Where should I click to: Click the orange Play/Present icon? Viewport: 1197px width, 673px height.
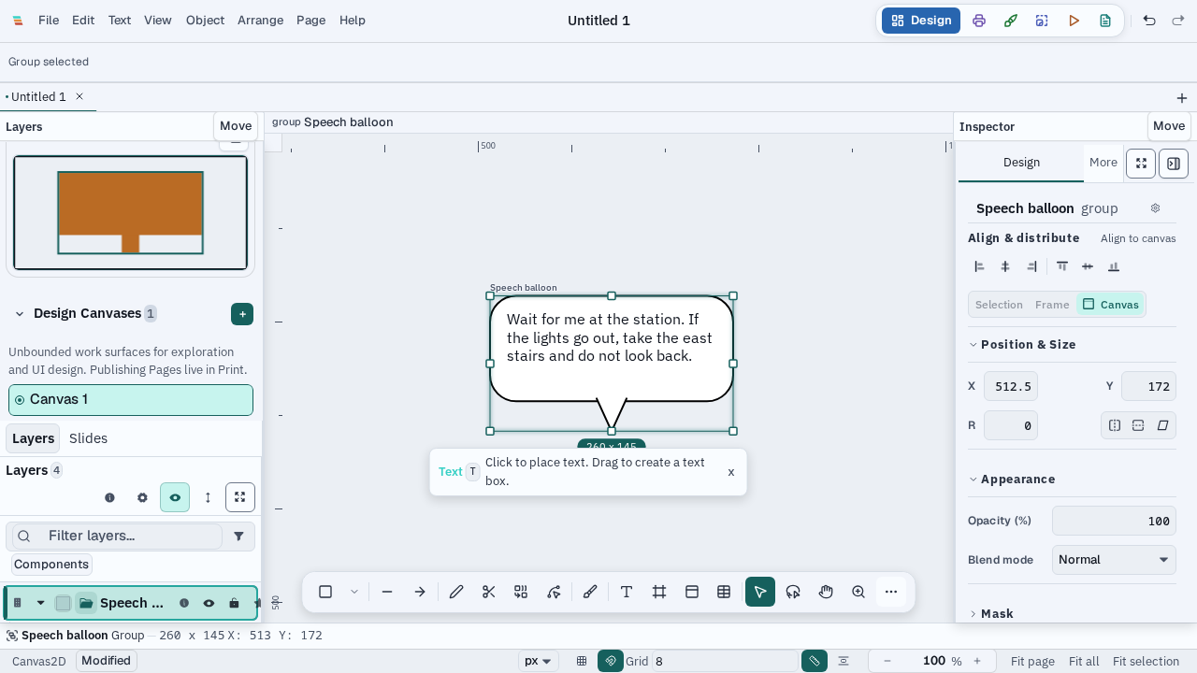coord(1074,21)
